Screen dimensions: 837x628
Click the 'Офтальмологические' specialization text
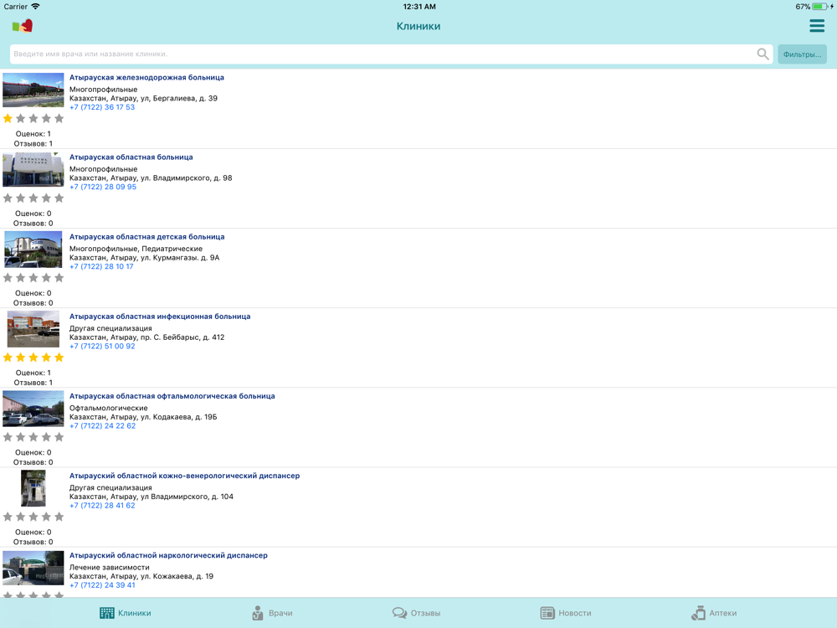(x=109, y=408)
